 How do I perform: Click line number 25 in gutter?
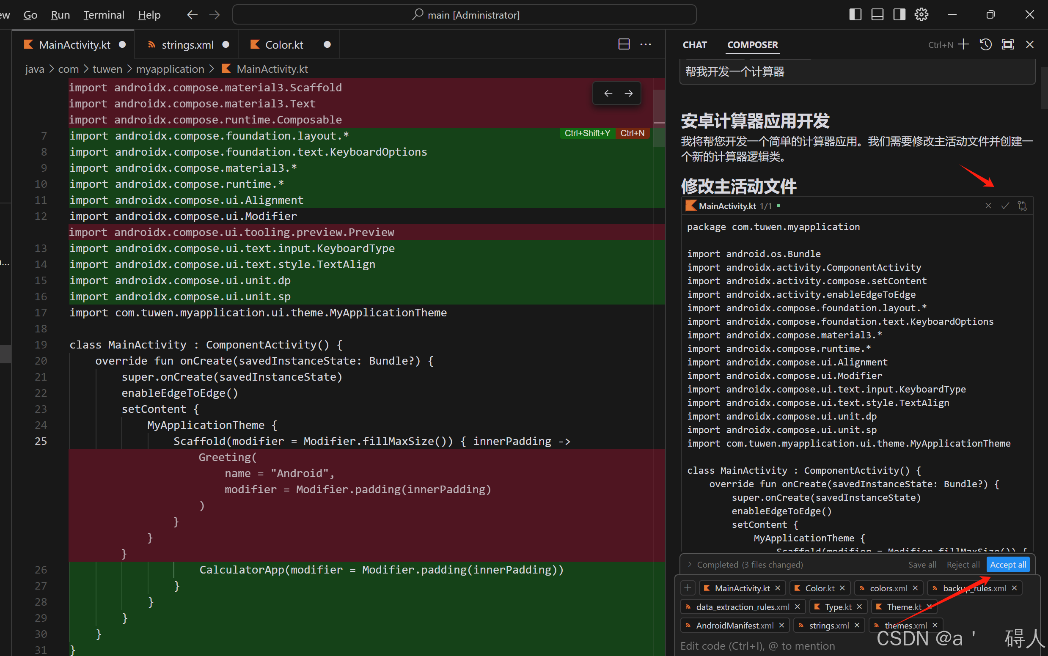pos(41,441)
